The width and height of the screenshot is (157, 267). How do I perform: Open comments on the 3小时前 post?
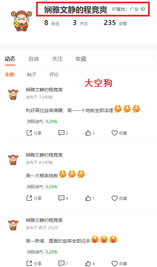pos(63,133)
